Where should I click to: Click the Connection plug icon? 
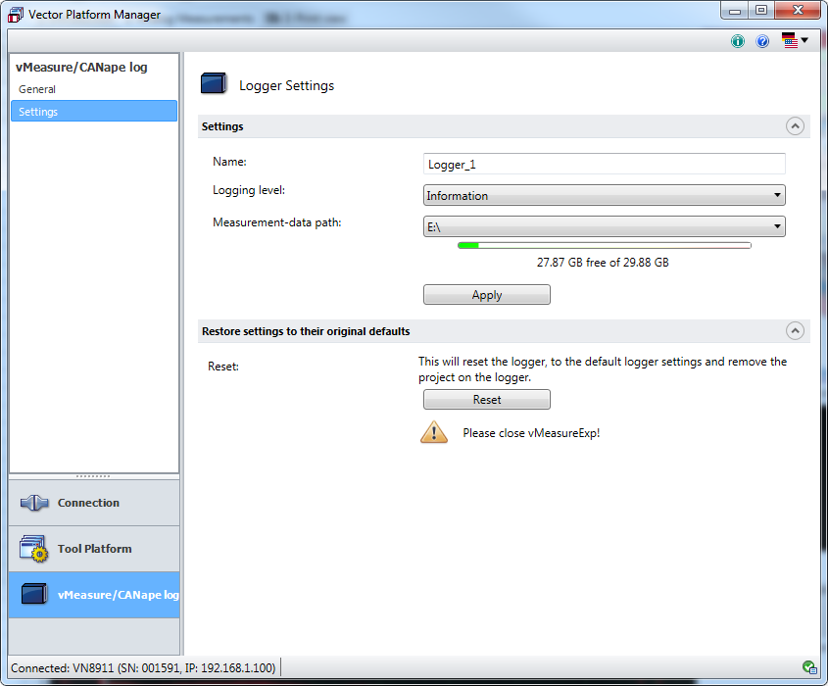(x=34, y=503)
